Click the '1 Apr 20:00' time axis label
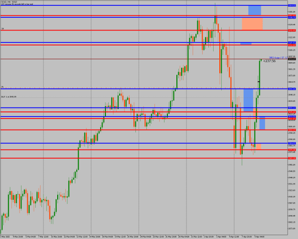 pyautogui.click(x=209, y=237)
